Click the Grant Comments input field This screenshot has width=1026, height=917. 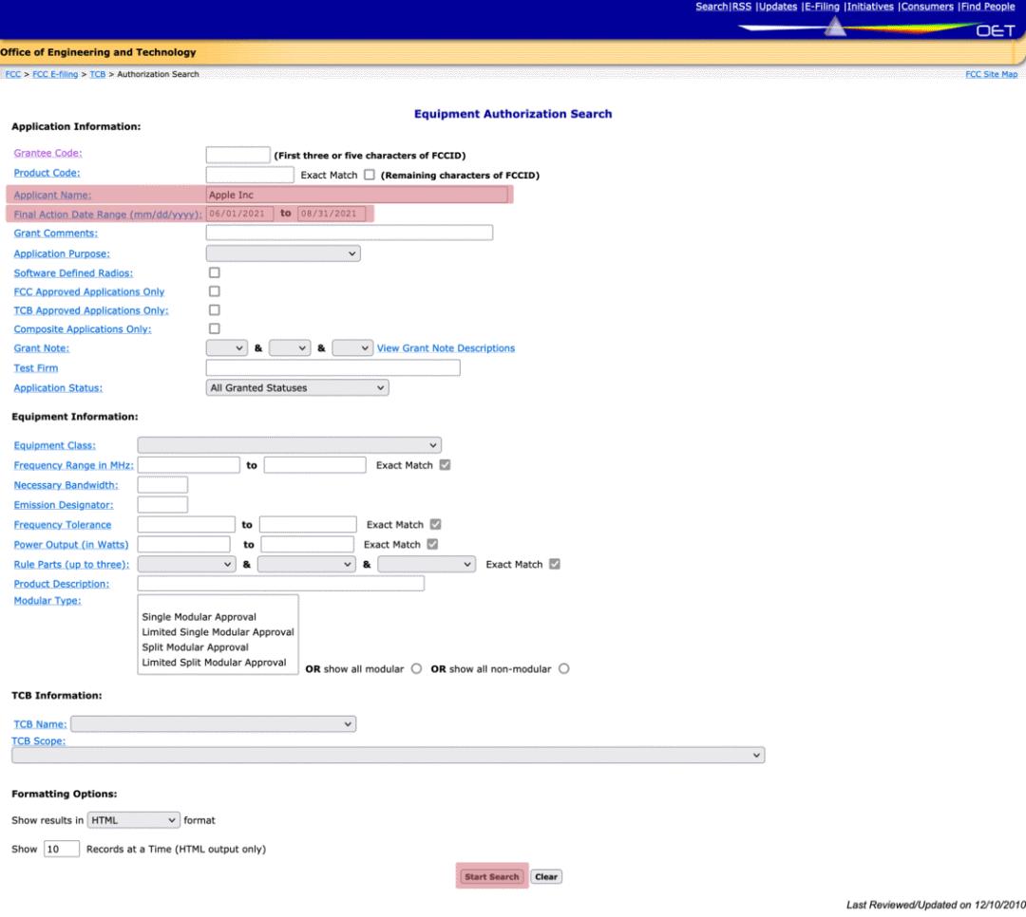tap(349, 233)
